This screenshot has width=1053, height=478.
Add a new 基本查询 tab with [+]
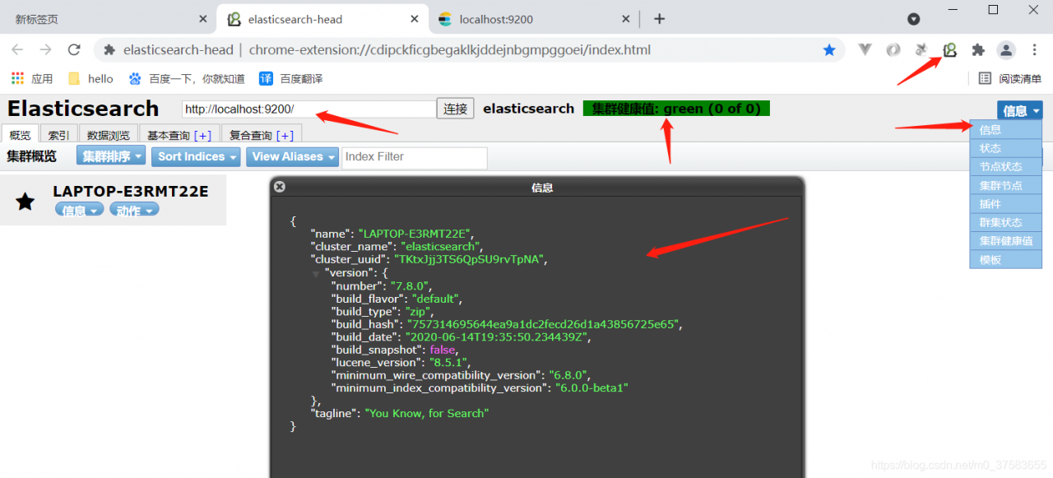(202, 136)
